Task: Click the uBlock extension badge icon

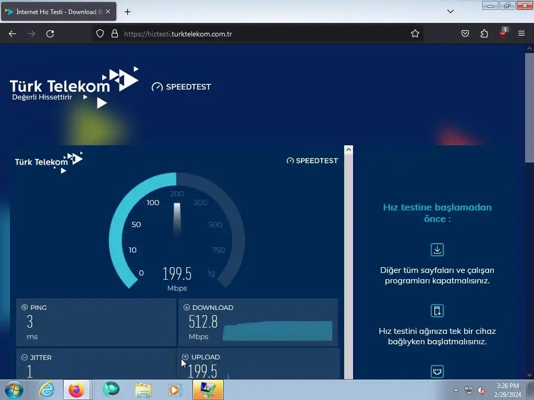Action: (503, 33)
